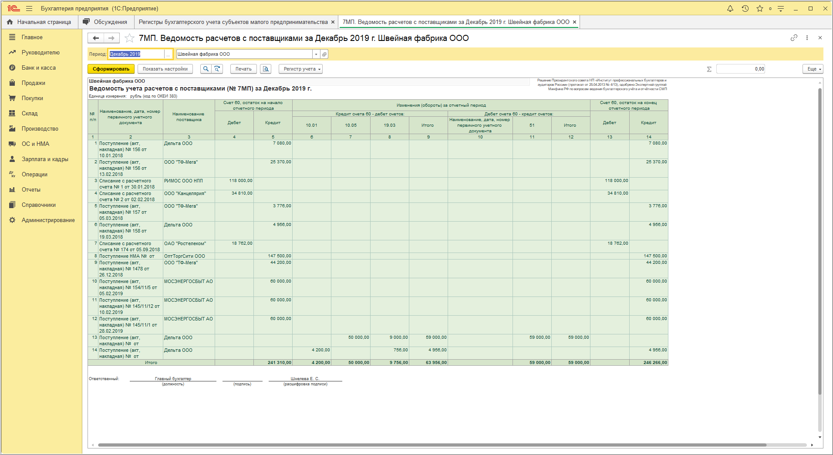The image size is (833, 455).
Task: Select ending total cell 246 266,00
Action: coord(648,362)
